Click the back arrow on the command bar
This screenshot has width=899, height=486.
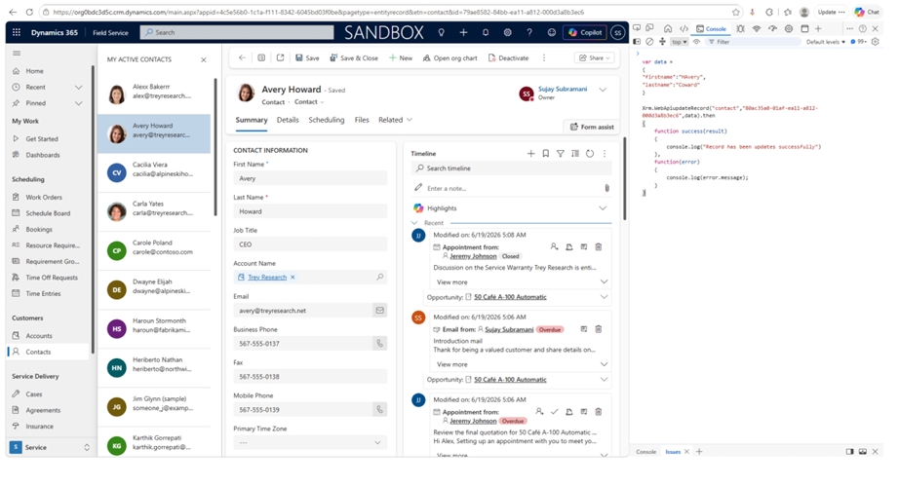point(242,57)
